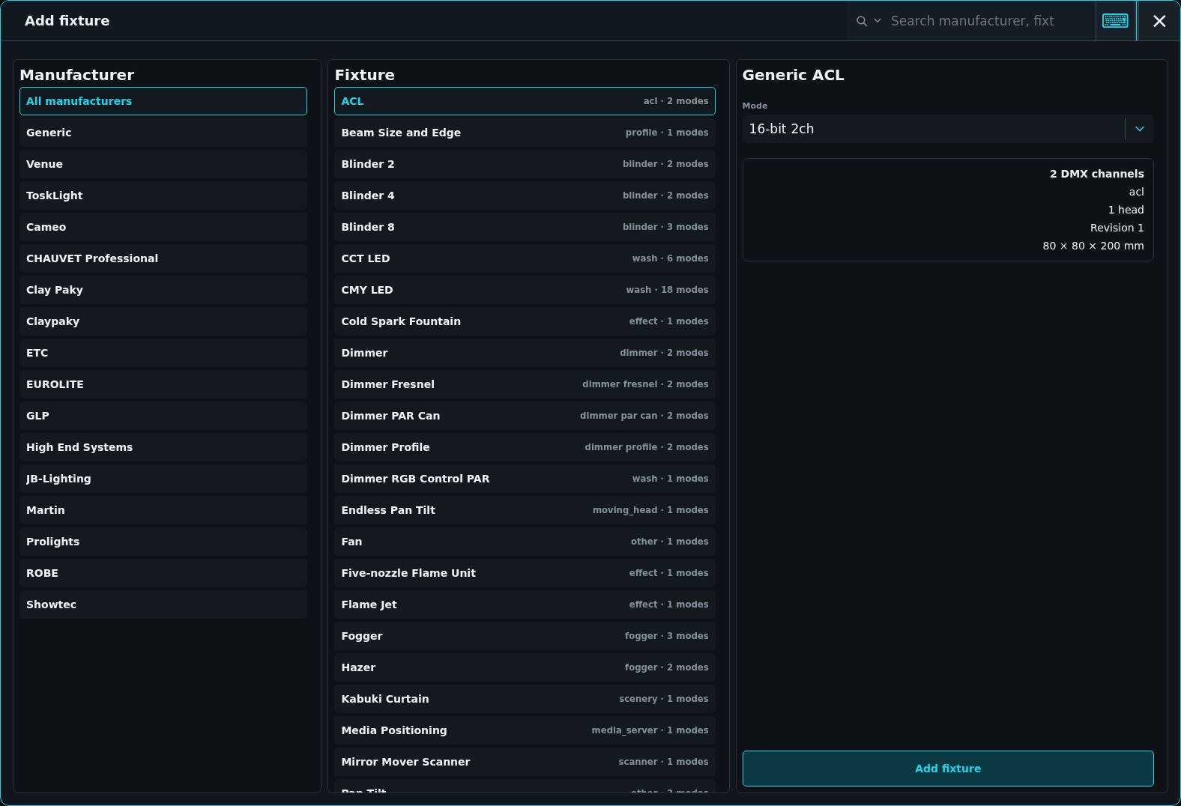Select the Generic manufacturer

coord(163,133)
